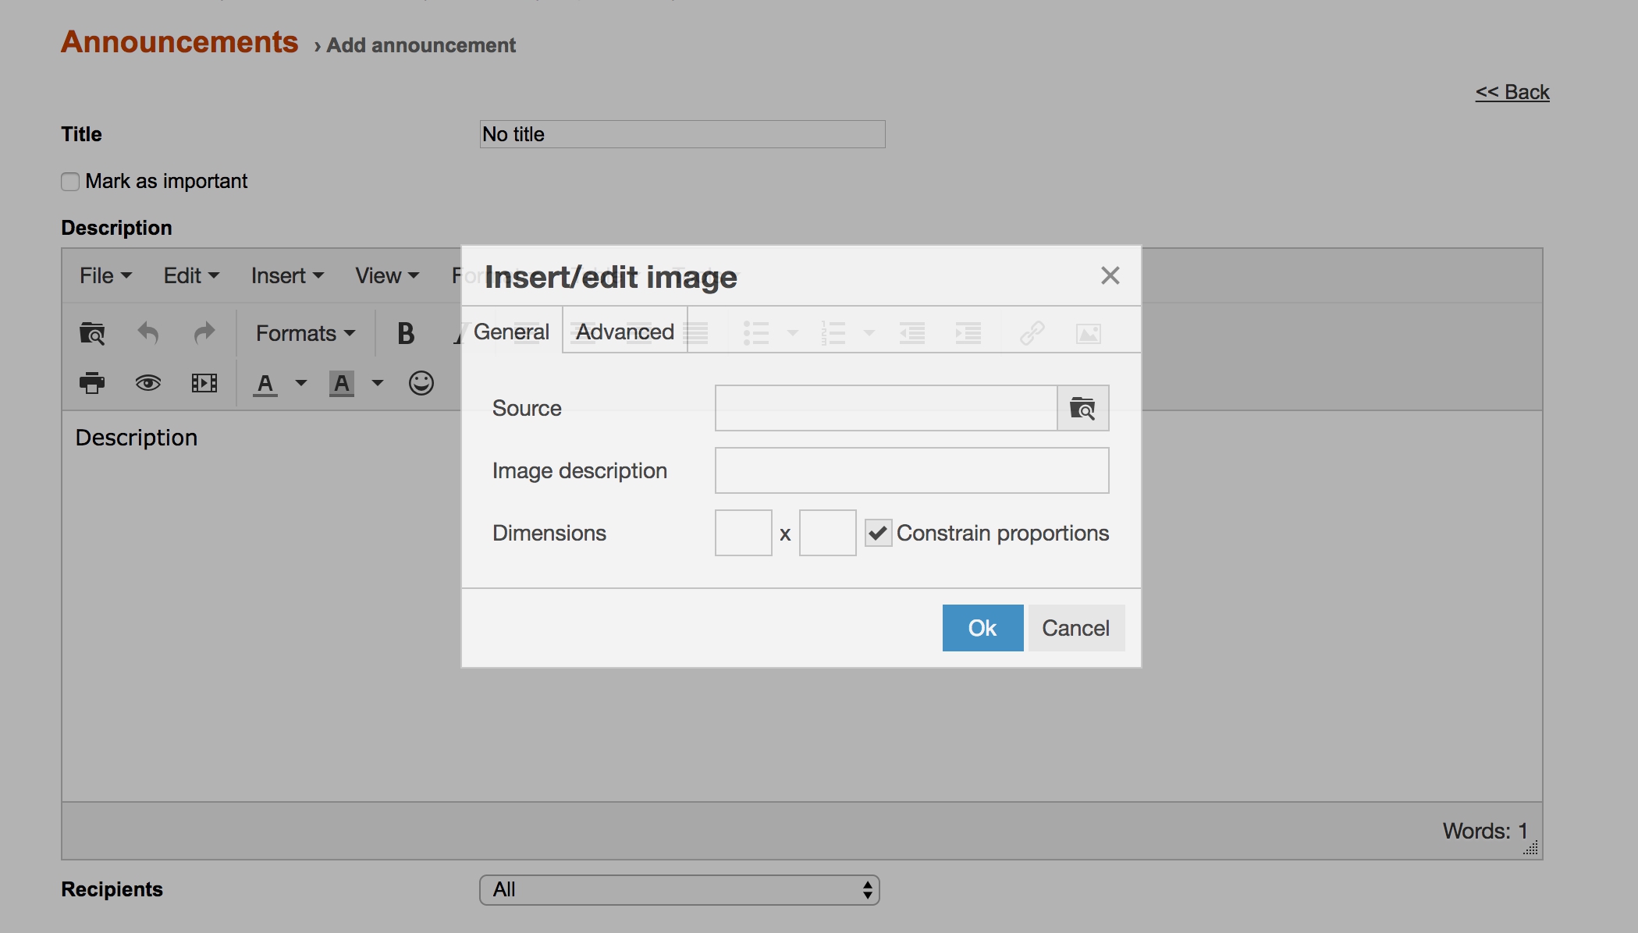Viewport: 1638px width, 933px height.
Task: Open the Formats dropdown
Action: point(305,333)
